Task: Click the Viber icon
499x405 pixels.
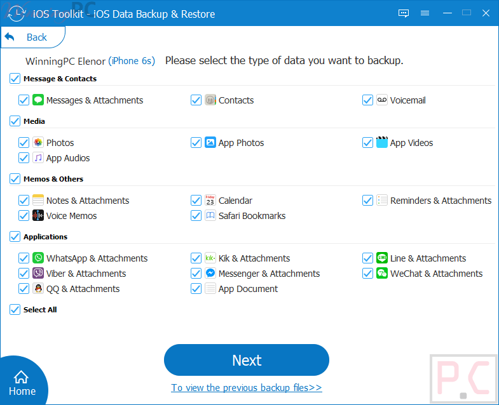Action: tap(38, 273)
